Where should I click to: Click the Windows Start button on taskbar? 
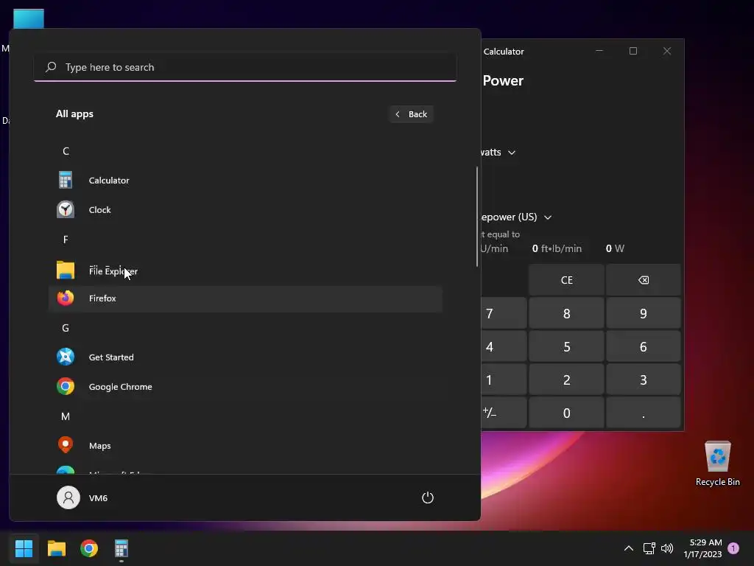click(x=24, y=548)
